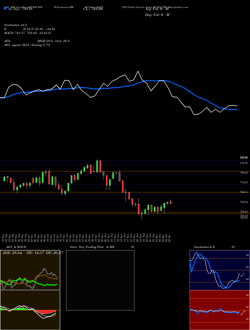Click the 814.76 price axis label
Viewport: 250px width, 330px height.
tap(243, 163)
